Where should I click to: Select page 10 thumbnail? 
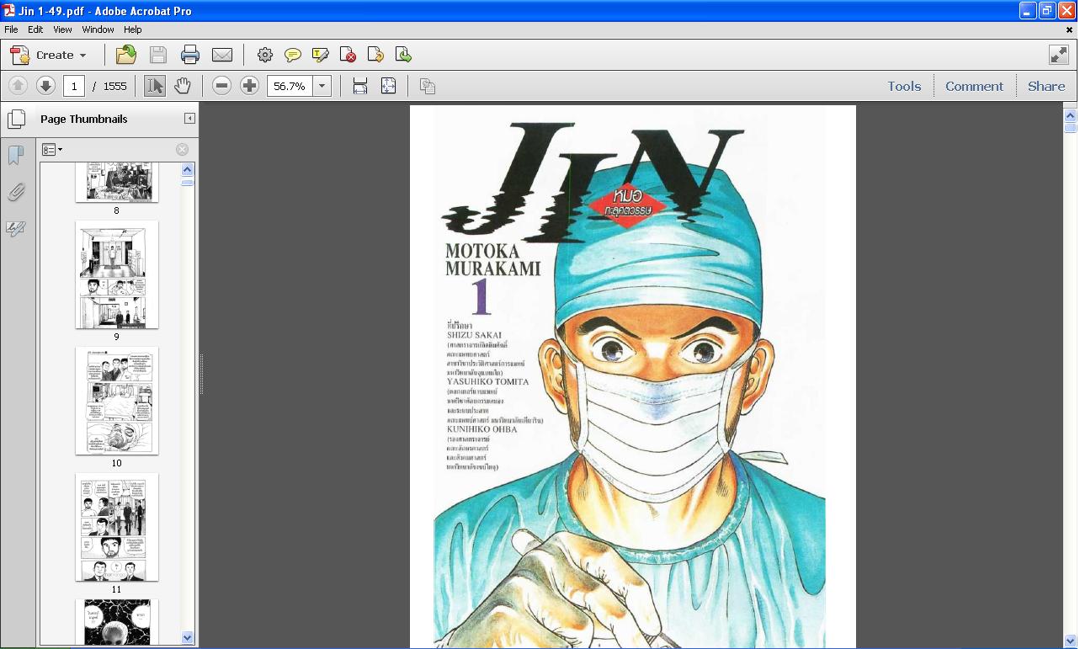pyautogui.click(x=117, y=402)
